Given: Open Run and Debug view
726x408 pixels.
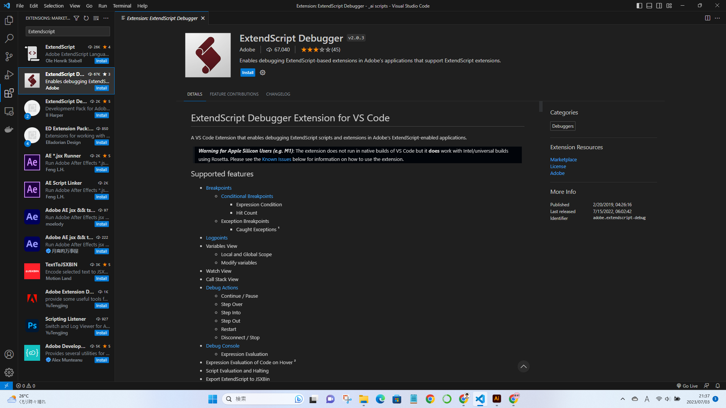Looking at the screenshot, I should (x=9, y=75).
